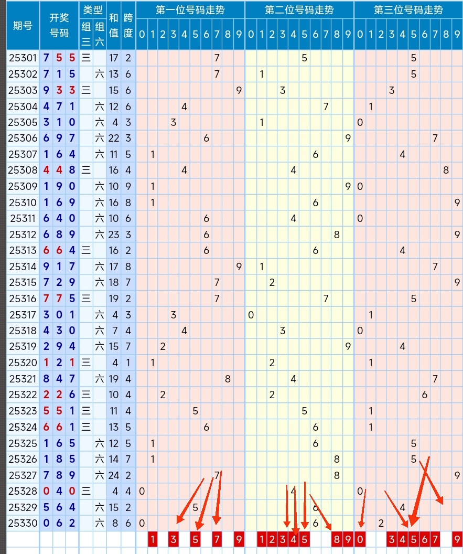
Task: Click red 9 box below first-position trend
Action: pos(239,539)
